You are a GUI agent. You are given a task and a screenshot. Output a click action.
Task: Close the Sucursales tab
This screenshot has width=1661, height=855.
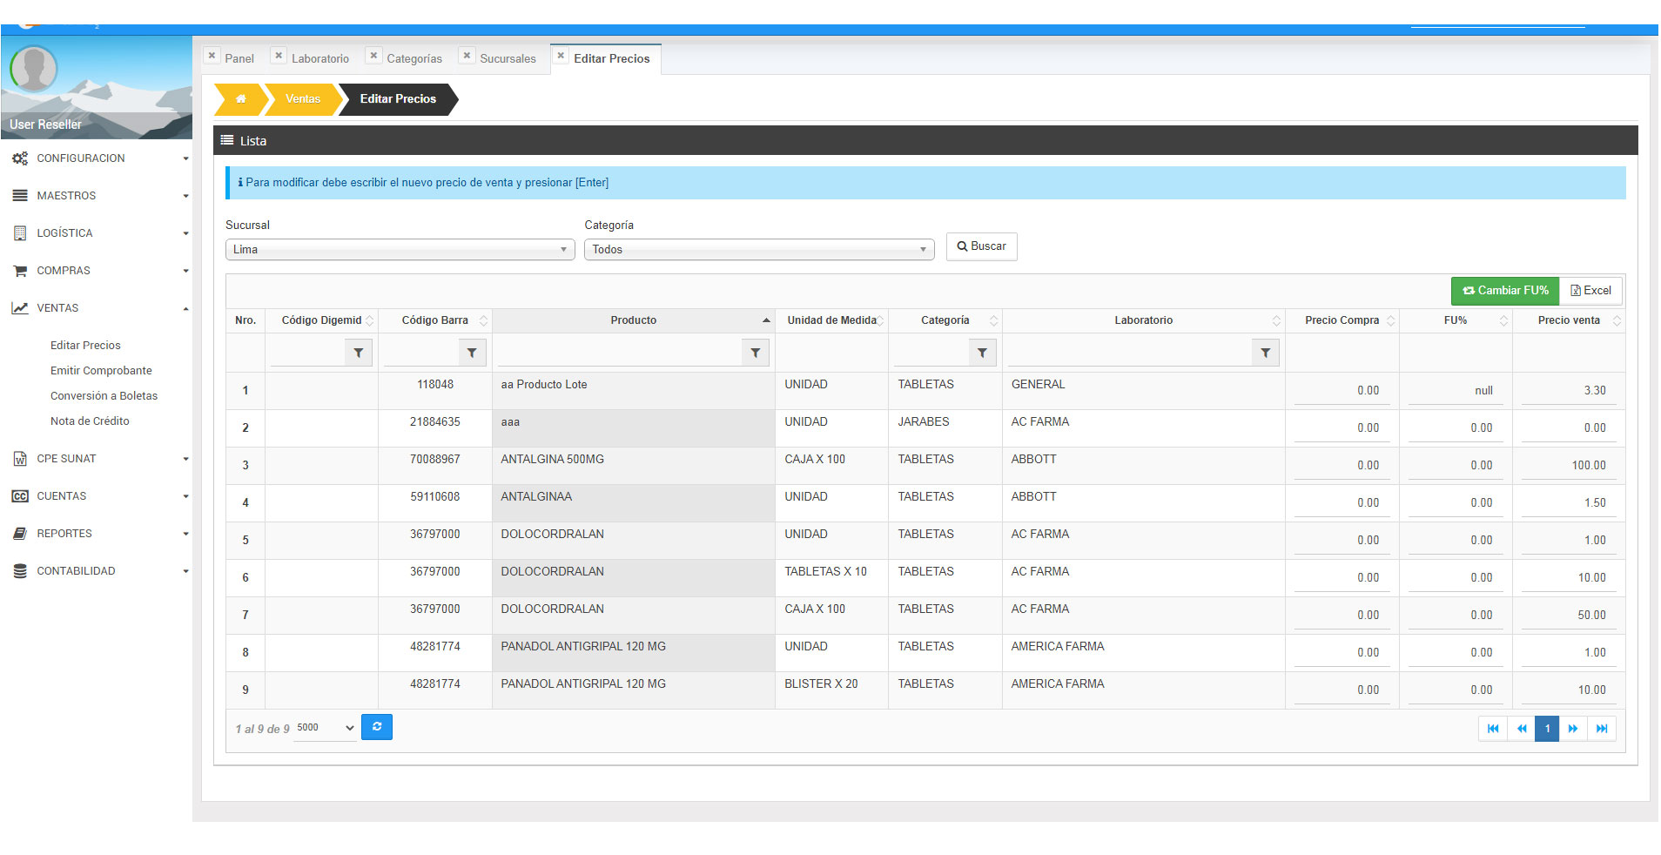467,56
